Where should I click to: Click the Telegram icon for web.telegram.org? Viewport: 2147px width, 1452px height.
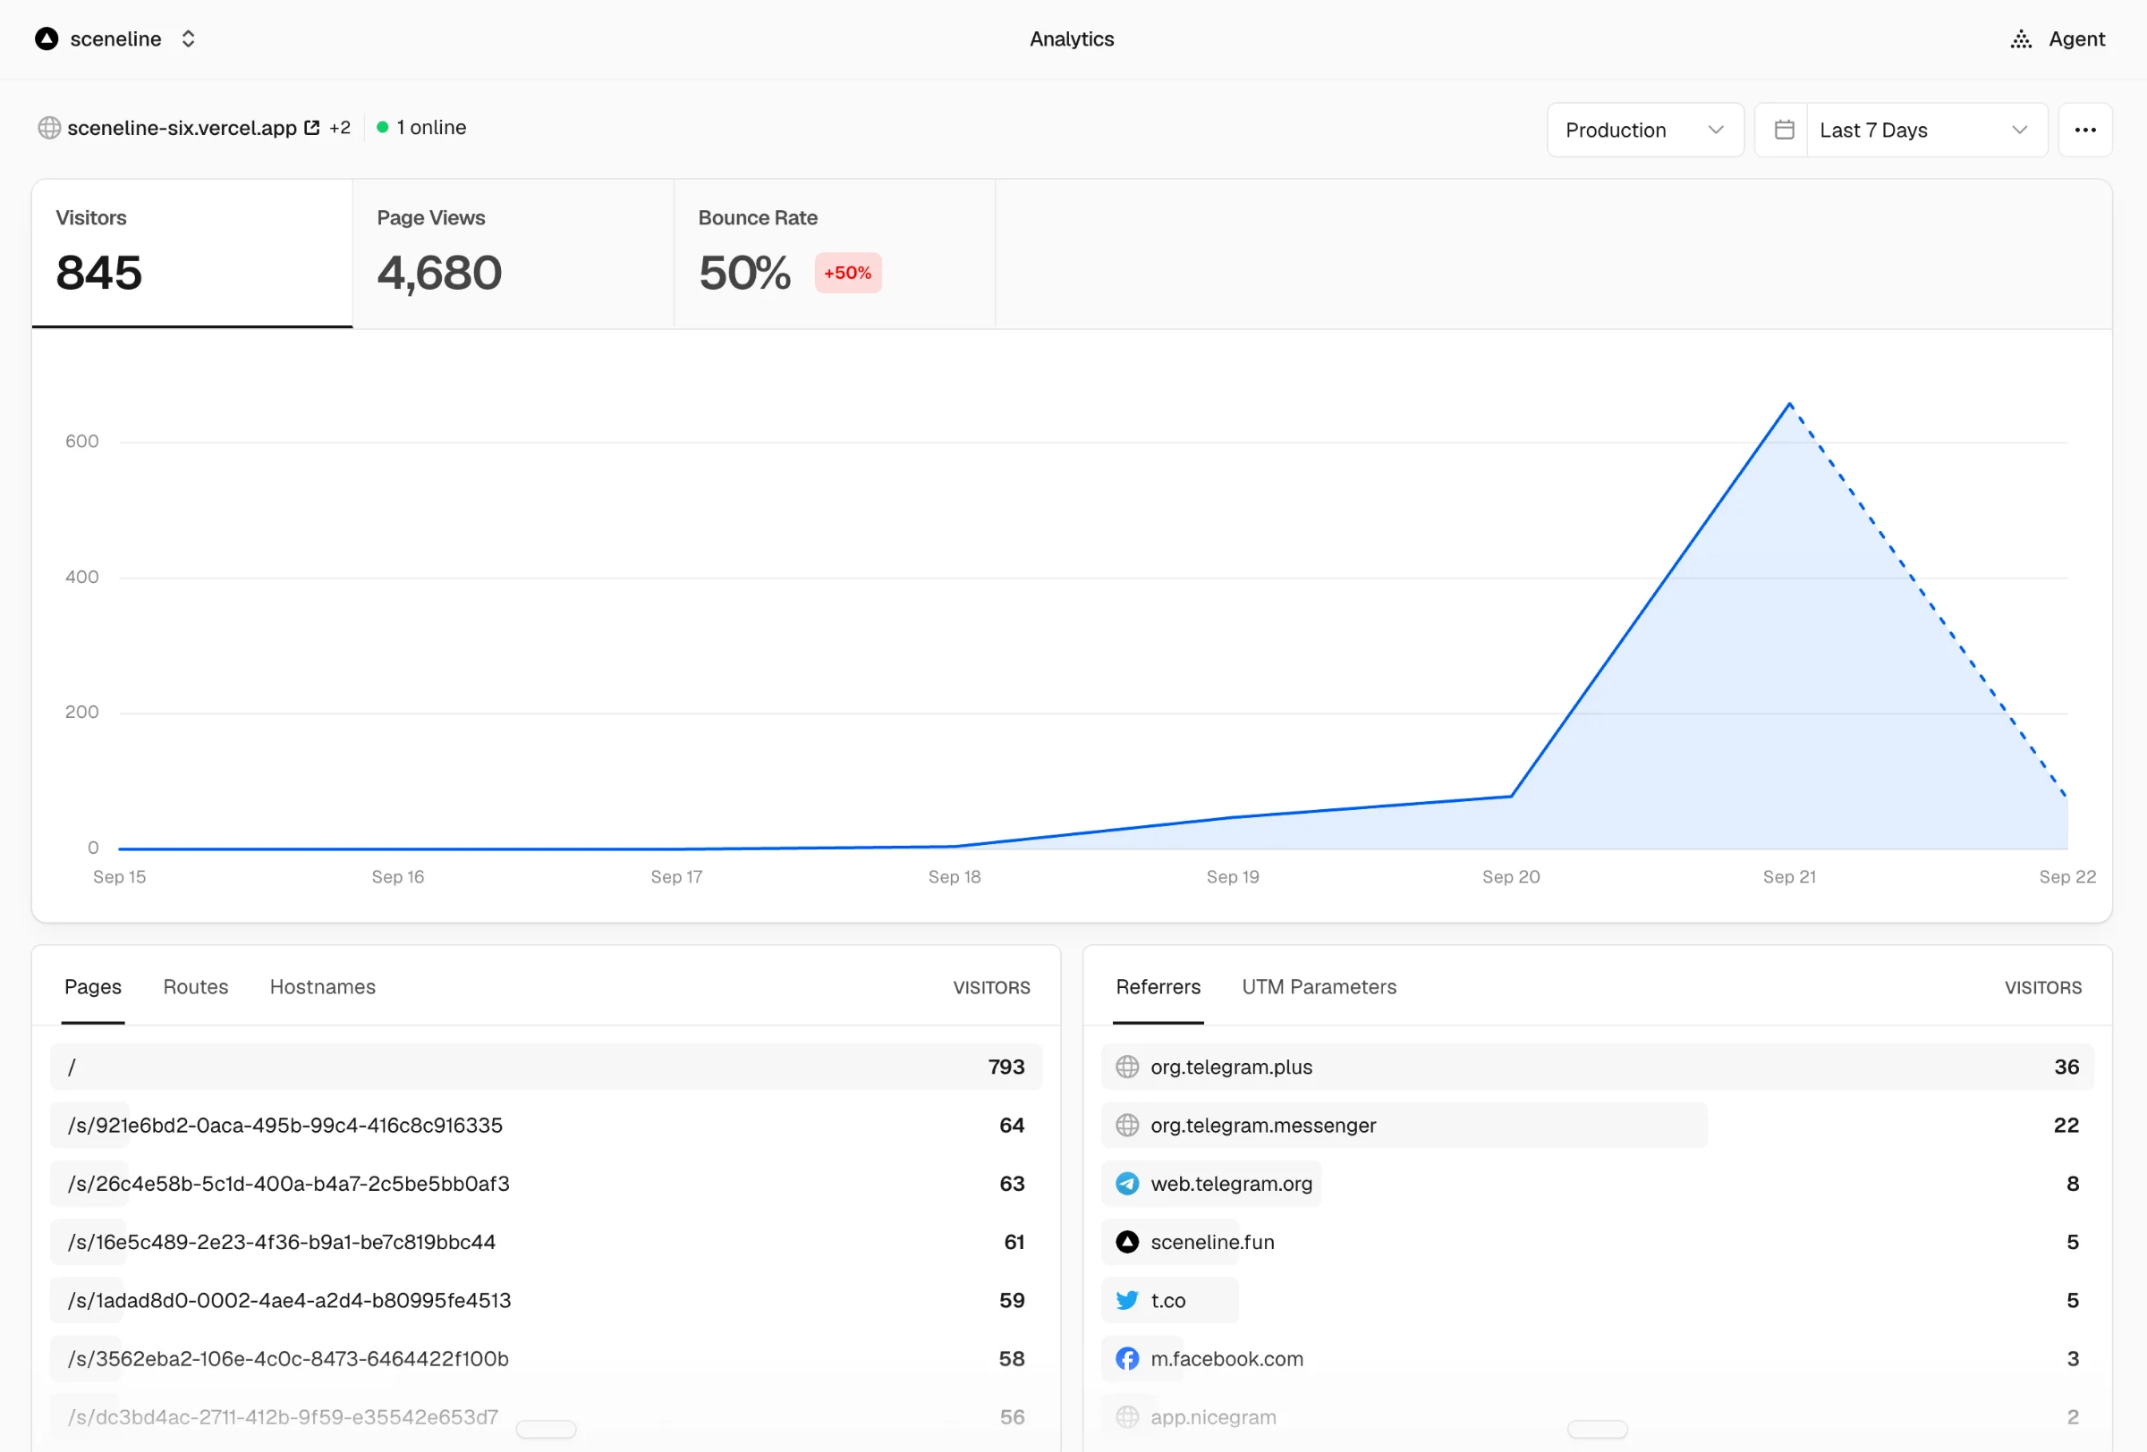pyautogui.click(x=1127, y=1184)
